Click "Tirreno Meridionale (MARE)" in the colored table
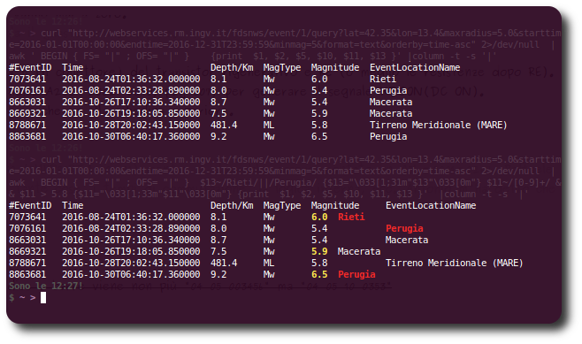 [x=455, y=264]
